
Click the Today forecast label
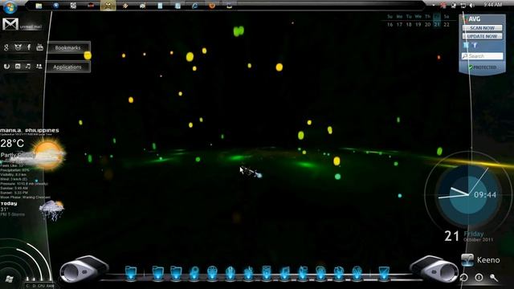tap(9, 203)
